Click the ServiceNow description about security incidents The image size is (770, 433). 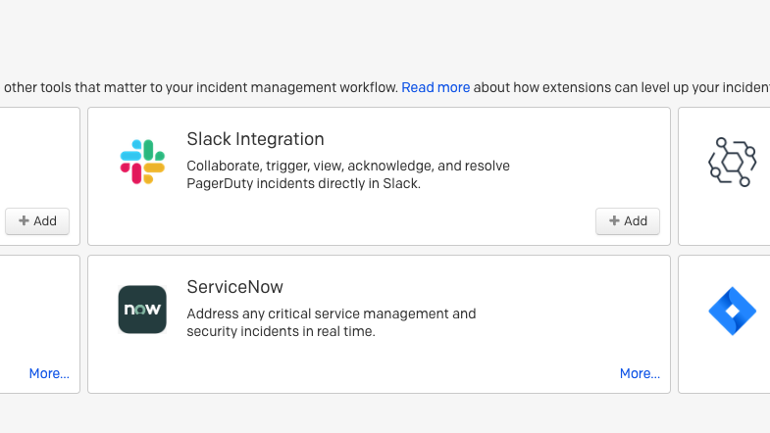tap(331, 322)
